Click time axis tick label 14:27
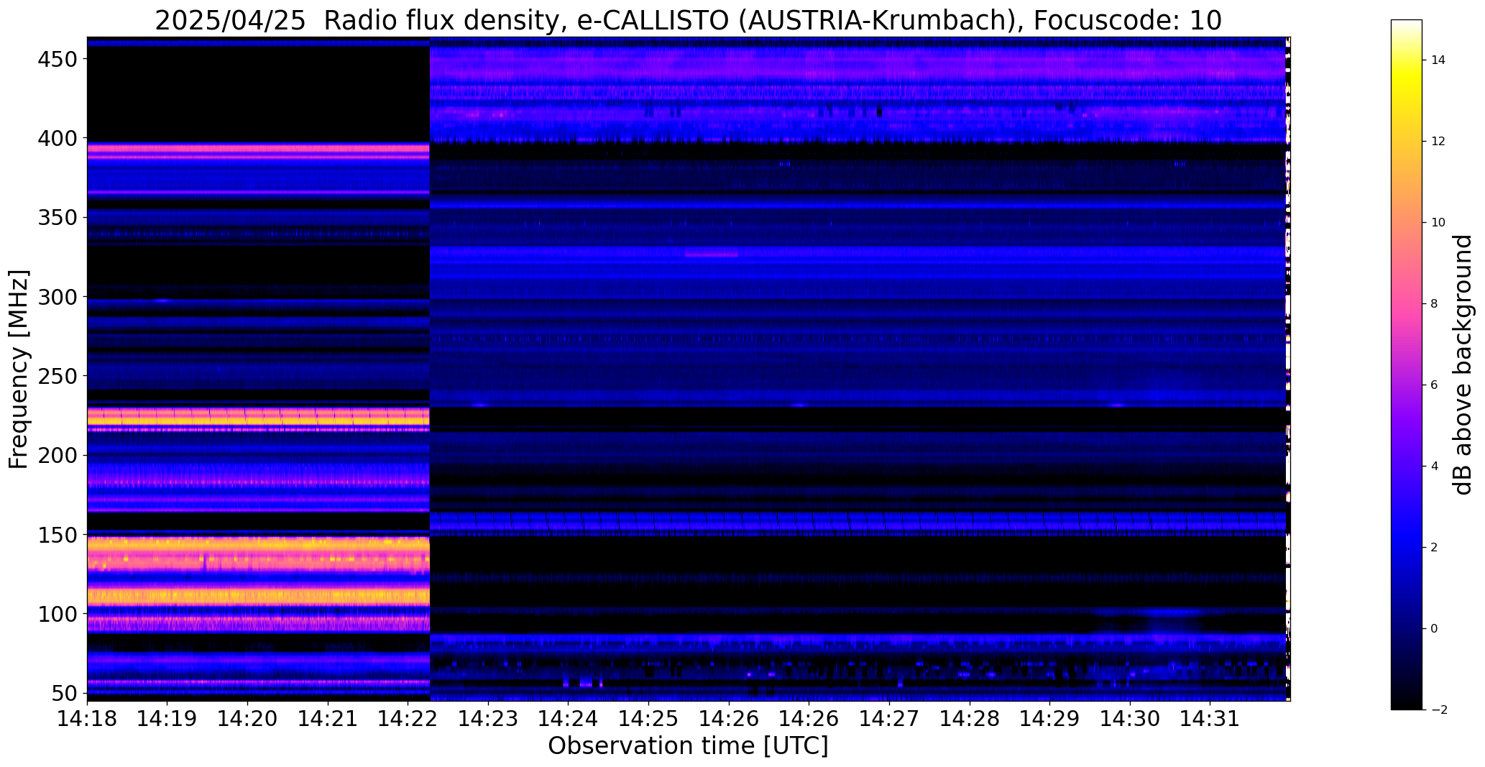The height and width of the screenshot is (767, 1485). 889,719
